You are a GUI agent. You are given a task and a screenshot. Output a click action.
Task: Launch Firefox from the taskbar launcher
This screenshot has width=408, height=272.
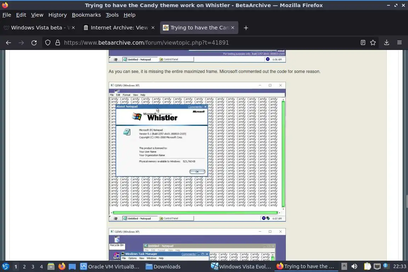[62, 267]
